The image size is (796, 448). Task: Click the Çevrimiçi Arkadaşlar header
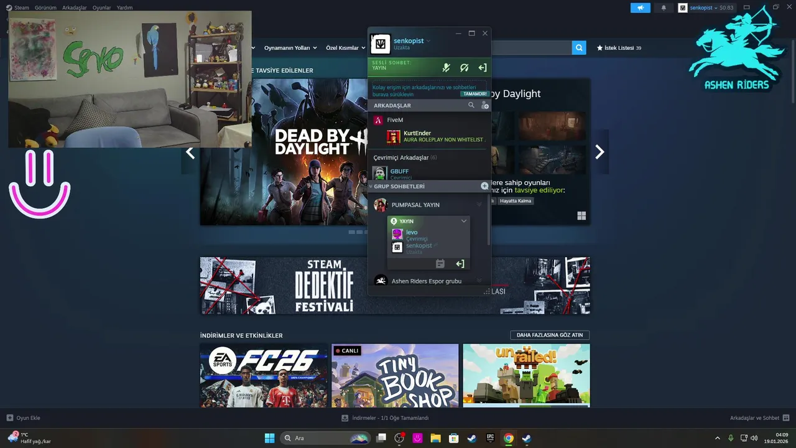tap(405, 157)
